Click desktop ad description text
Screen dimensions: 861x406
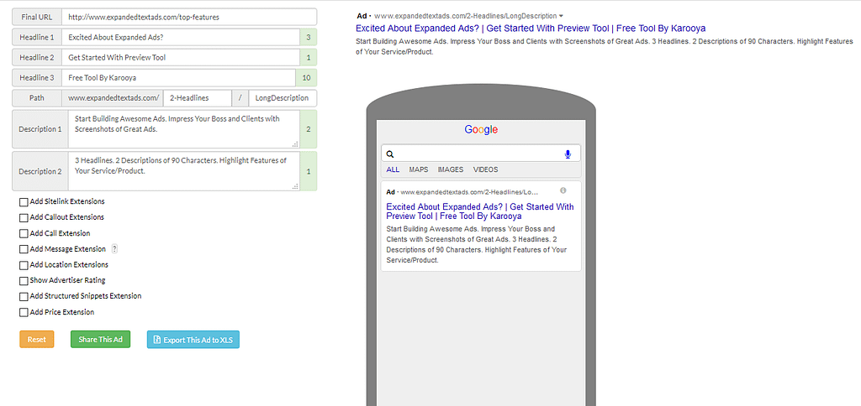point(604,47)
